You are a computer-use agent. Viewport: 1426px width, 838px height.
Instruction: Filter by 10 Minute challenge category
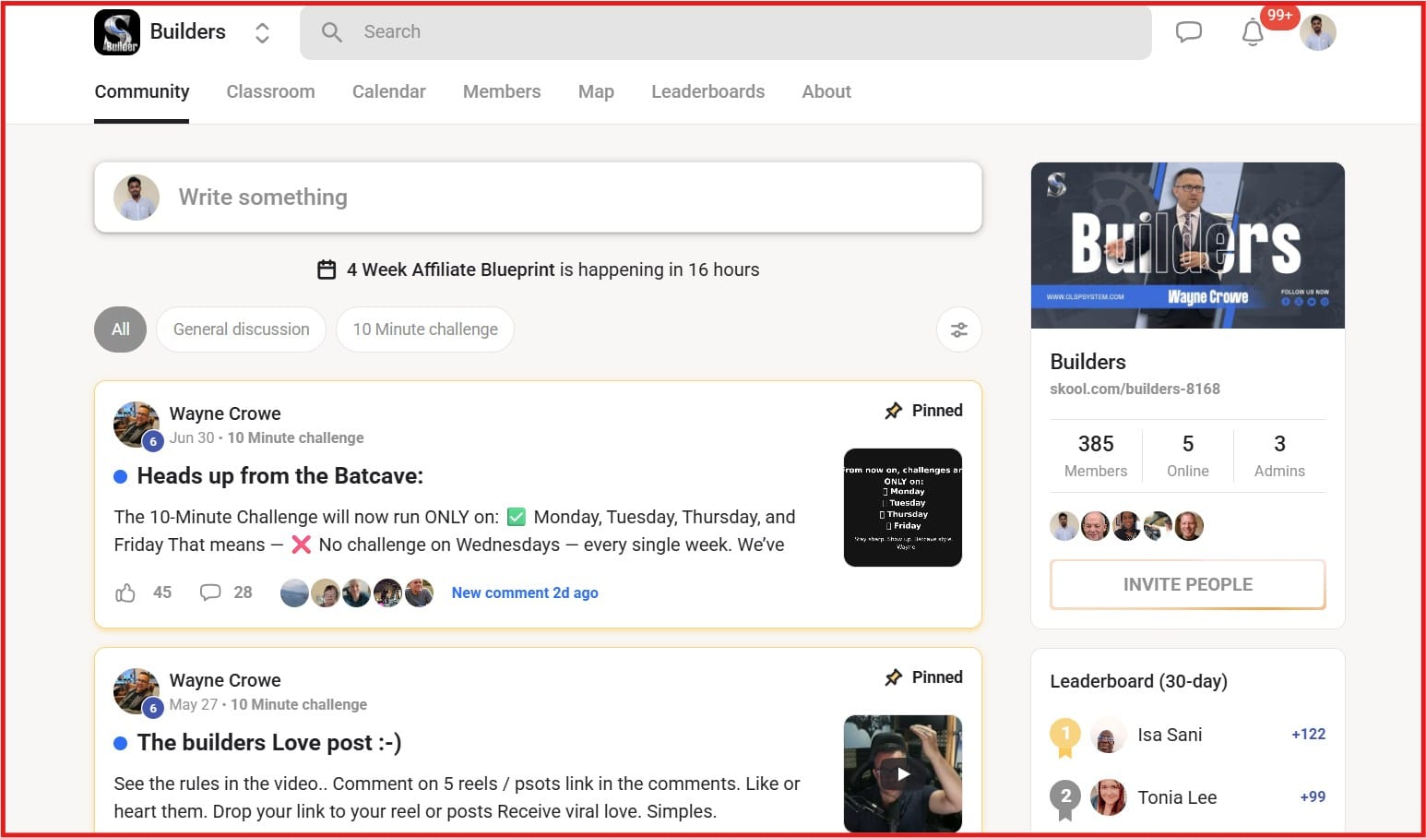[425, 329]
